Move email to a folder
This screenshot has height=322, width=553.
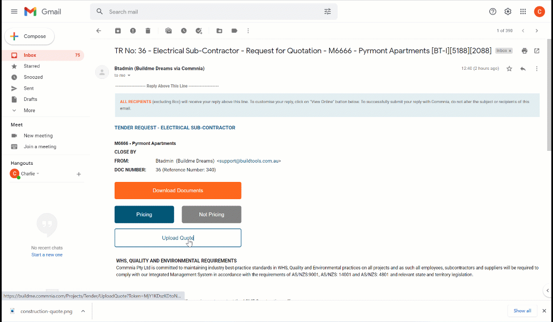click(219, 31)
